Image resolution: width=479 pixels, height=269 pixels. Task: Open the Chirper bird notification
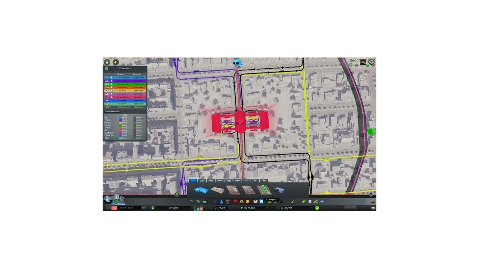click(237, 62)
